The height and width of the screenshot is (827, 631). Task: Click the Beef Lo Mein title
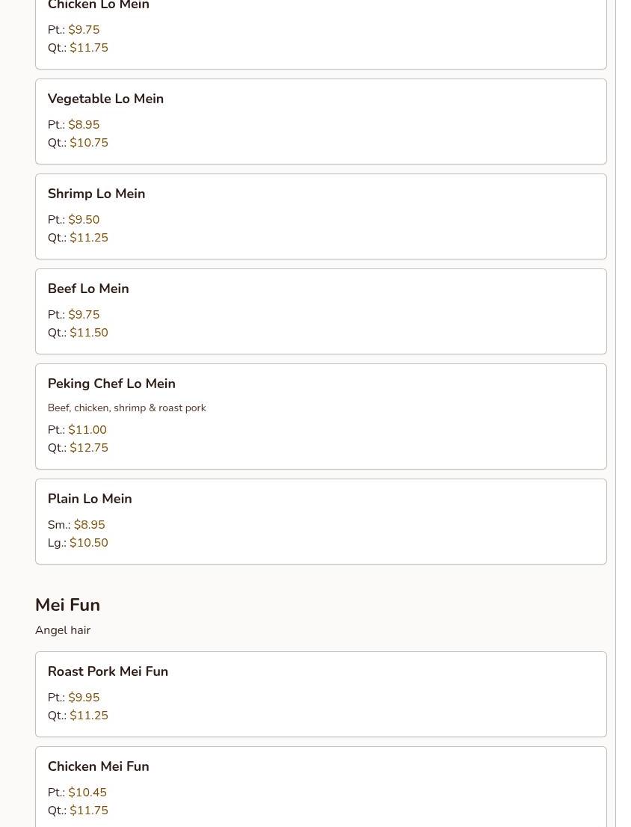pyautogui.click(x=88, y=289)
